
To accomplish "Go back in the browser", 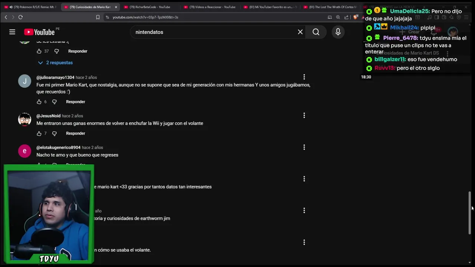I will (6, 17).
